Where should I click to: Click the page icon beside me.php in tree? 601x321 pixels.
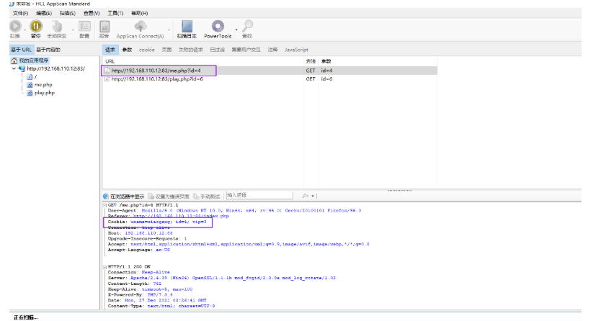(x=30, y=84)
